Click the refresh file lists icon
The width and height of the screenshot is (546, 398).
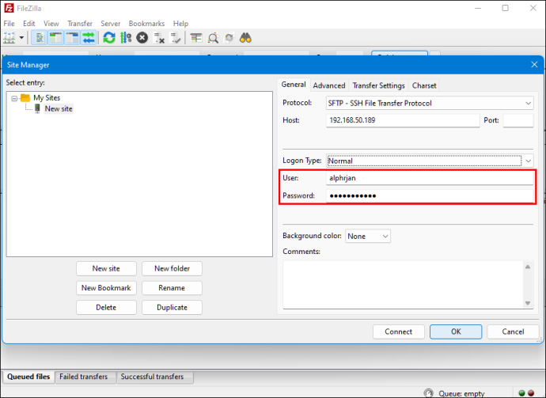[x=109, y=38]
